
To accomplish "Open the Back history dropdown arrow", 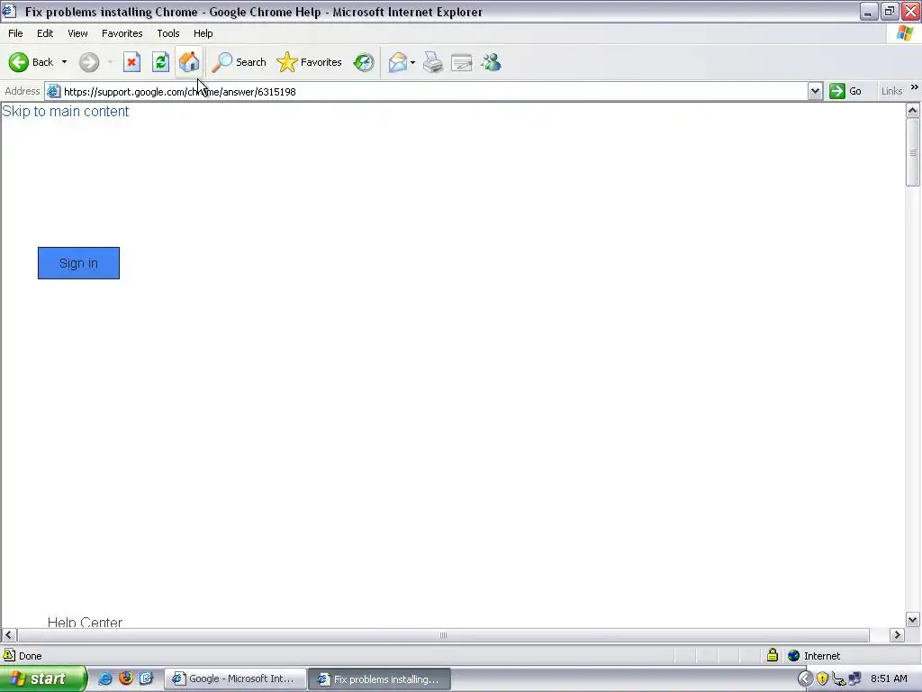I will tap(64, 62).
